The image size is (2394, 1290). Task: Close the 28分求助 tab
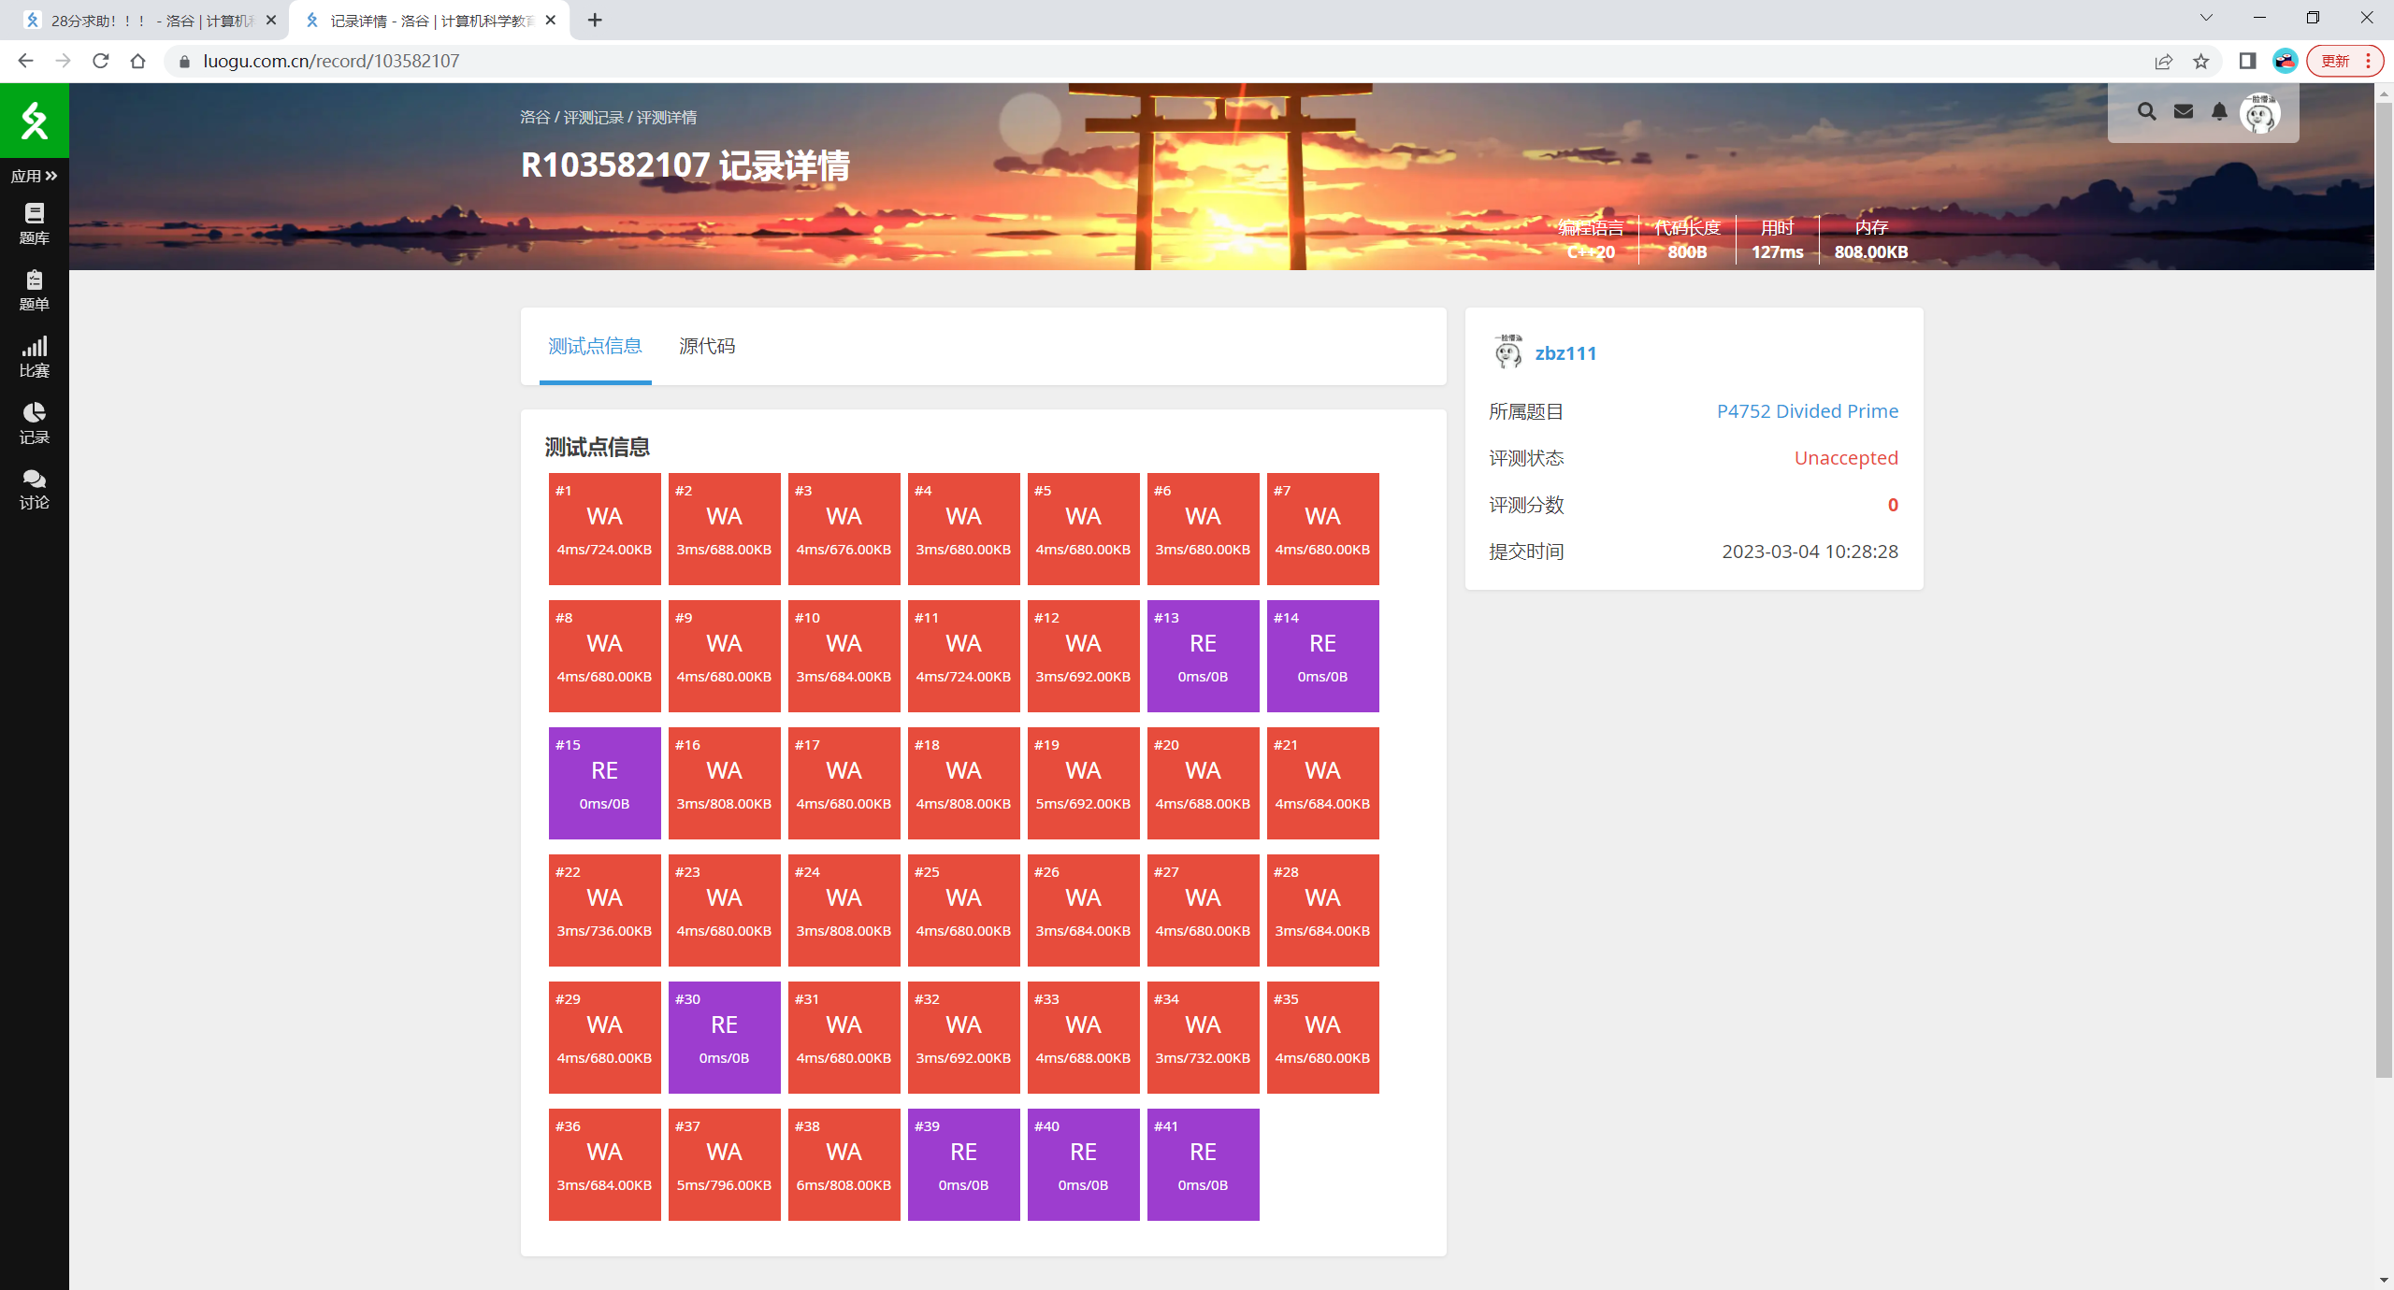(270, 20)
